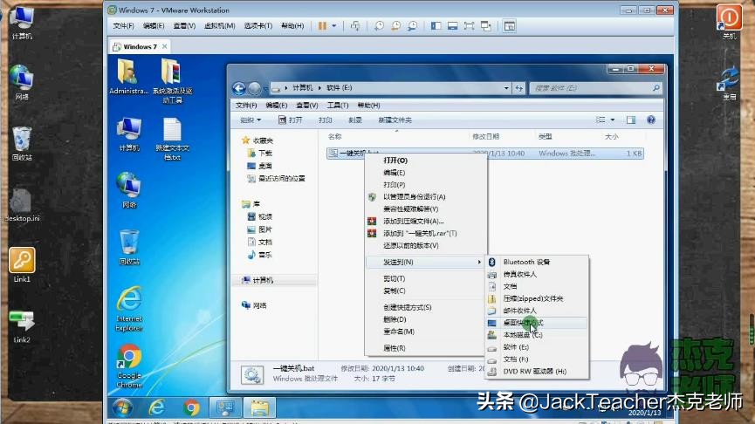Open 新建文本文档.txt on VM desktop
Image resolution: width=755 pixels, height=424 pixels.
tap(172, 139)
